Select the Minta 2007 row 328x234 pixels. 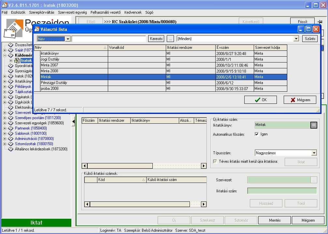[161, 65]
